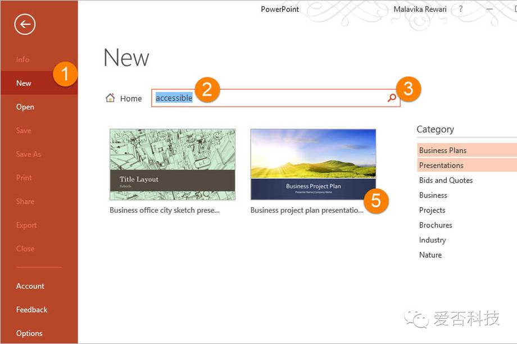Filter by Brochures category
Viewport: 517px width, 344px height.
[x=436, y=225]
